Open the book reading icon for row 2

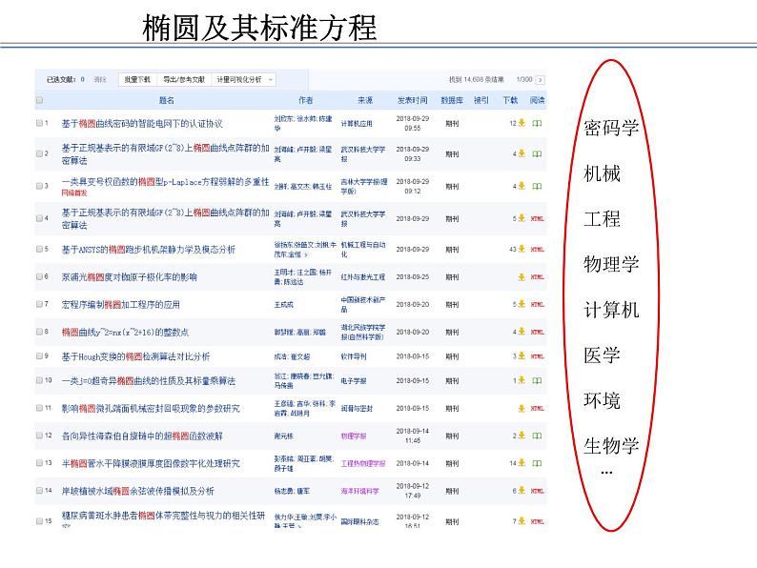point(537,154)
